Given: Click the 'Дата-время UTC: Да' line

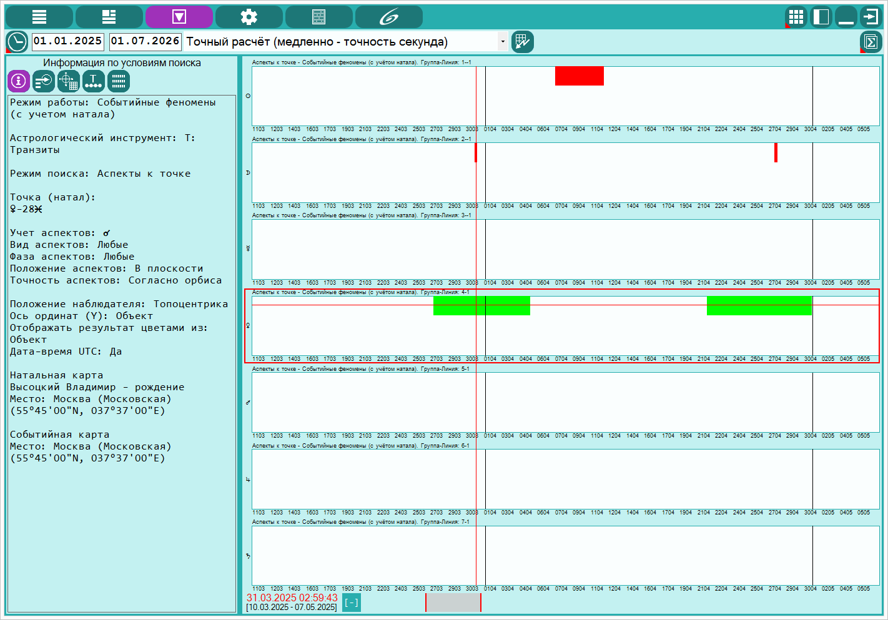Looking at the screenshot, I should 66,352.
